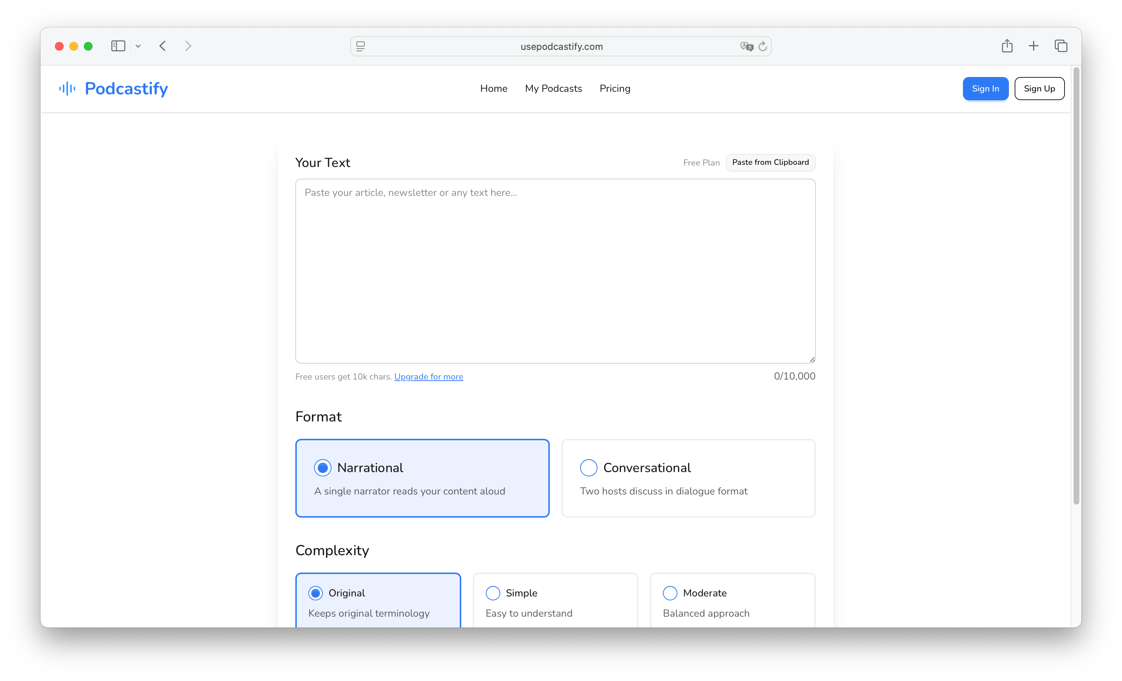Go to My Podcasts

pyautogui.click(x=553, y=88)
